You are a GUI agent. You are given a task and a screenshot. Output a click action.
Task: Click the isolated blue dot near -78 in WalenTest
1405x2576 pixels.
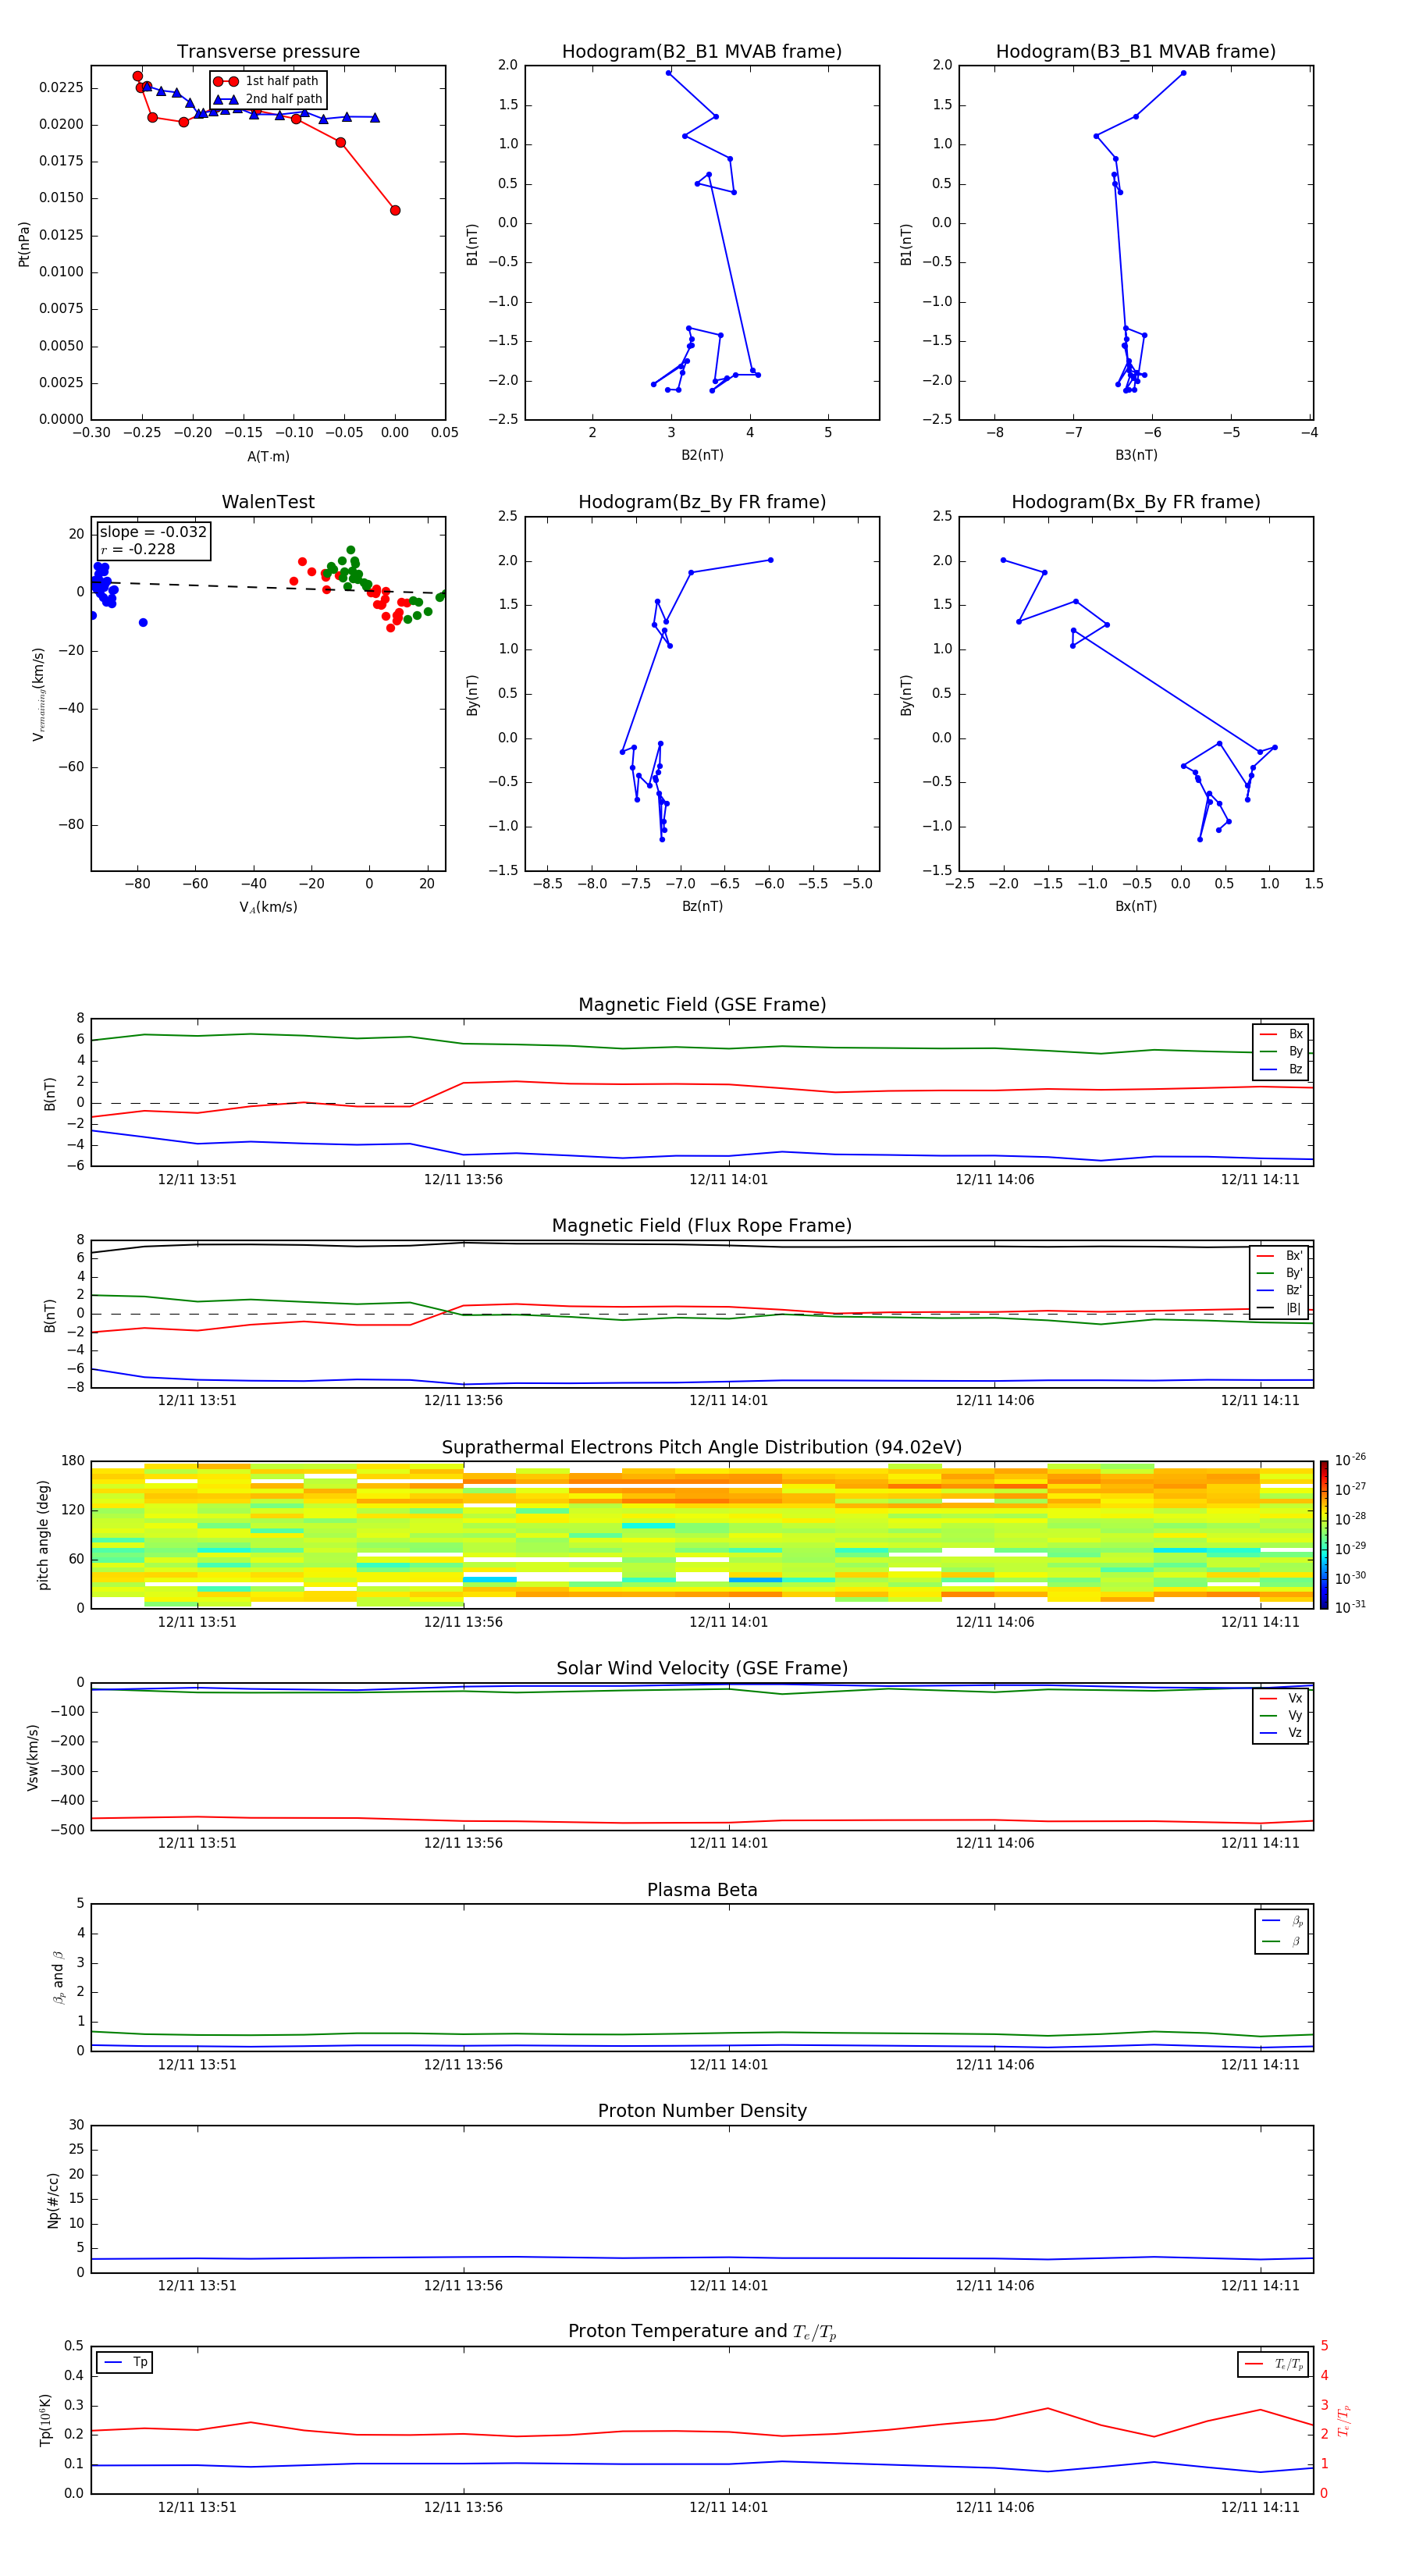coord(143,622)
